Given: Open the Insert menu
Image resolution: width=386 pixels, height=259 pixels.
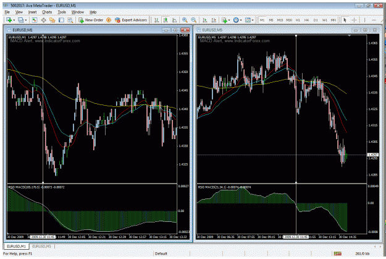Looking at the screenshot, I should [32, 12].
